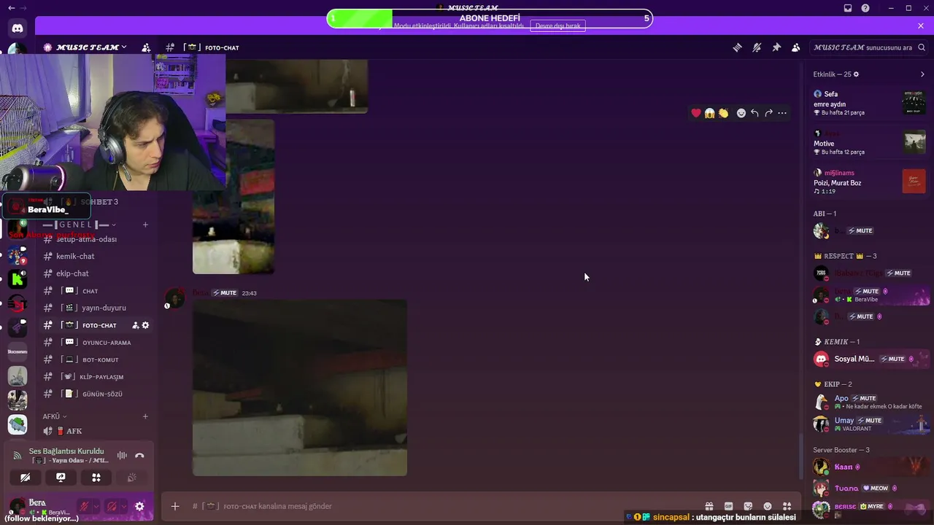Reply to the hovered message
Screen dimensions: 934x525
[x=754, y=113]
